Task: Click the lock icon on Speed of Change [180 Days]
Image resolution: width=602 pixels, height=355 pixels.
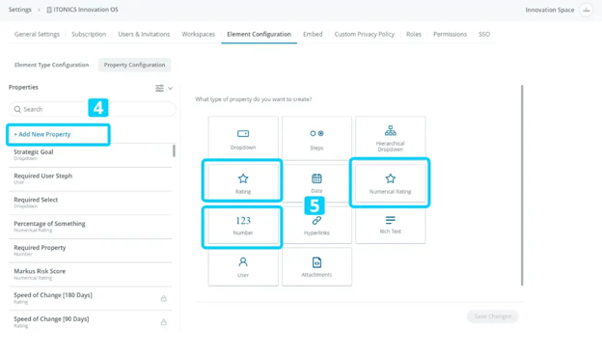Action: click(x=164, y=298)
